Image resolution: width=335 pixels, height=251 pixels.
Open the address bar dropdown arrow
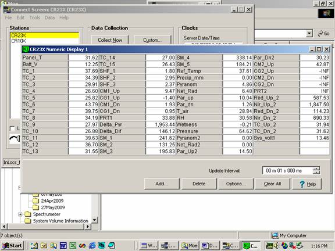(x=309, y=34)
